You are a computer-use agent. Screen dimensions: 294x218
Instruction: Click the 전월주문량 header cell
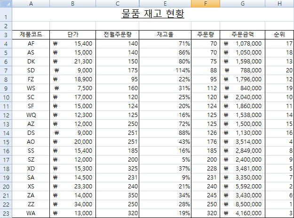click(x=118, y=35)
